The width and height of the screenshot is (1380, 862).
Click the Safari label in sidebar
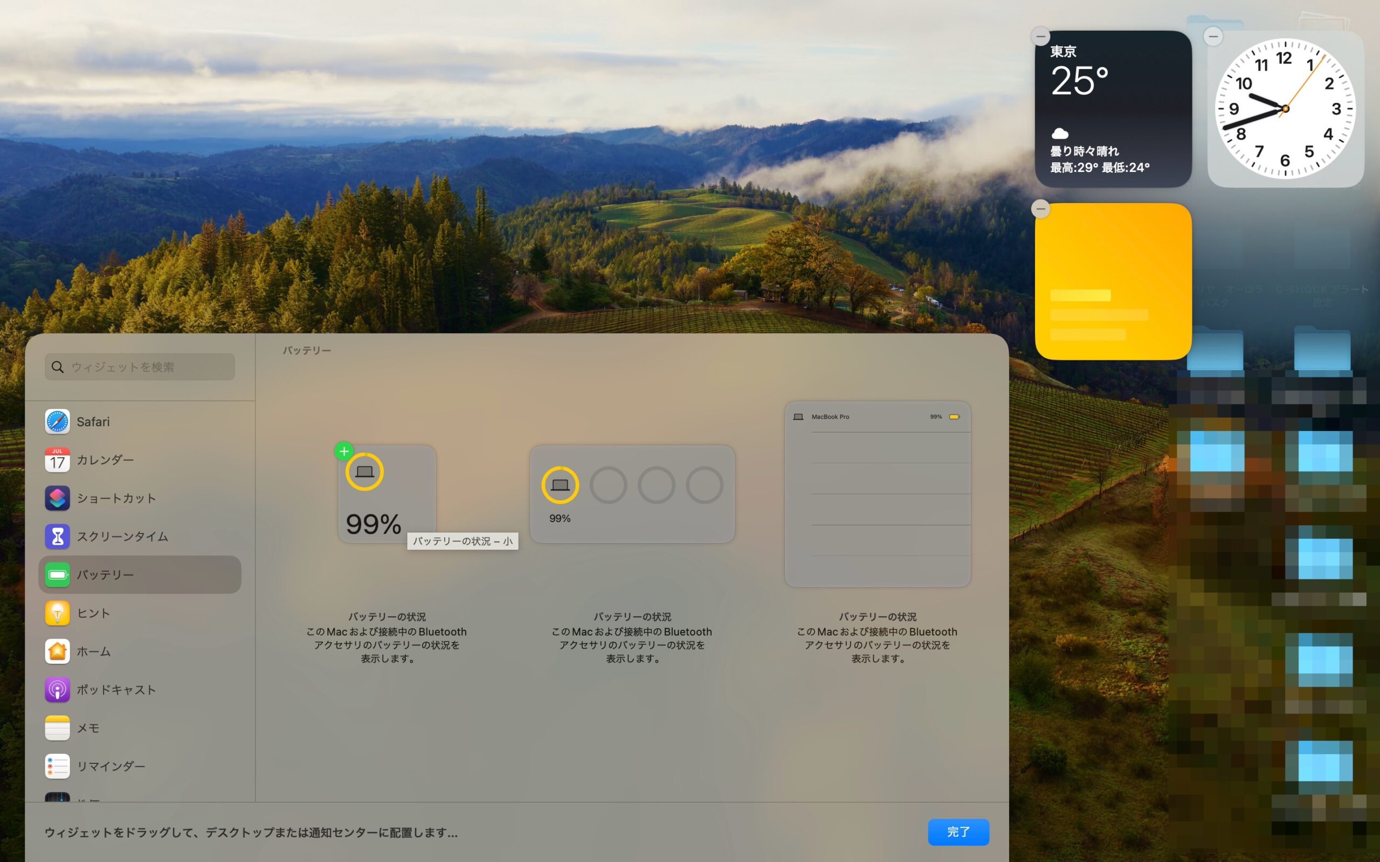click(93, 422)
